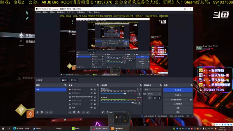Image resolution: width=233 pixels, height=131 pixels.
Task: Click the Exit button in Controls
Action: [178, 112]
